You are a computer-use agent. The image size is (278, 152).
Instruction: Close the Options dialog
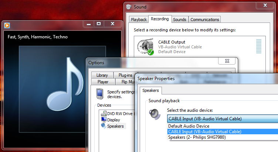click(x=227, y=61)
